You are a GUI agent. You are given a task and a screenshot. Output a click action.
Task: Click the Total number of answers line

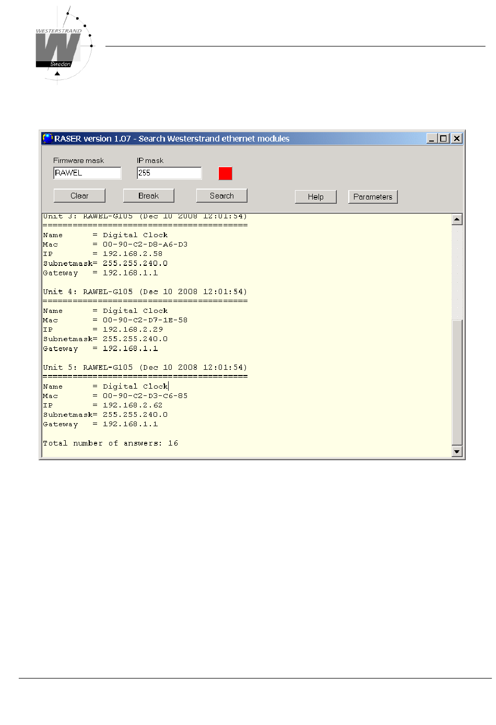[110, 443]
